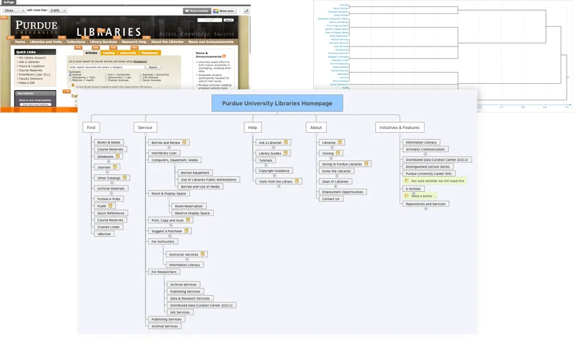Collapse the Find branch using its expander
The width and height of the screenshot is (573, 343).
(91, 135)
